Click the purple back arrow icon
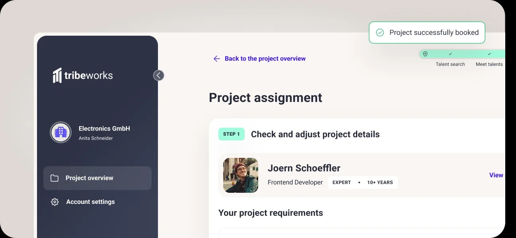 [x=216, y=58]
